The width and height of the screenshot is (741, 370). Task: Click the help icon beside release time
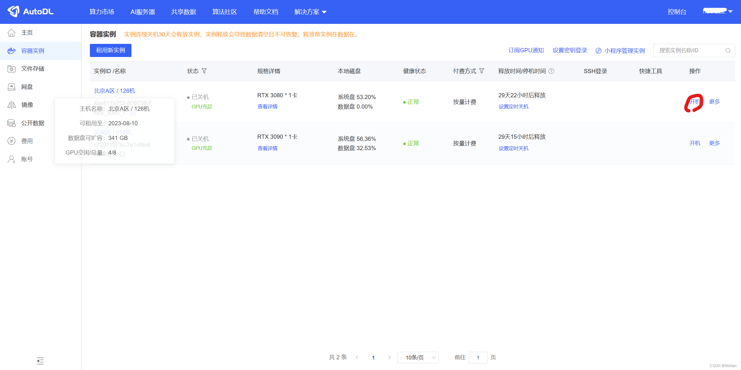552,71
